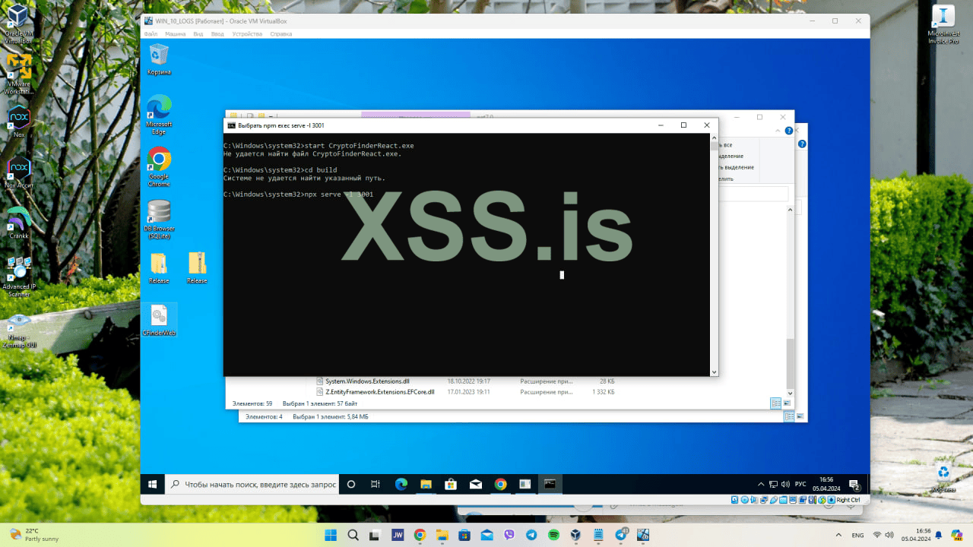Open the JW app on the host taskbar
Viewport: 973px width, 547px height.
tap(398, 535)
